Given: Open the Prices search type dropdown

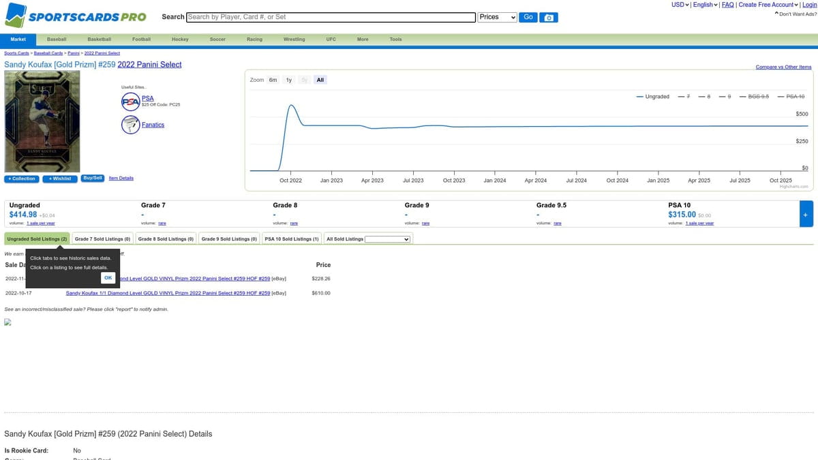Looking at the screenshot, I should pyautogui.click(x=497, y=17).
